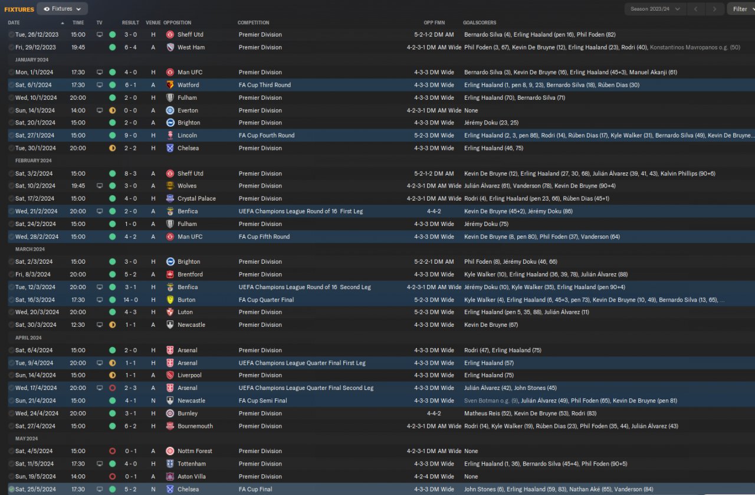Click the red loss indicator on Aston Villa row
755x495 pixels.
pyautogui.click(x=113, y=477)
